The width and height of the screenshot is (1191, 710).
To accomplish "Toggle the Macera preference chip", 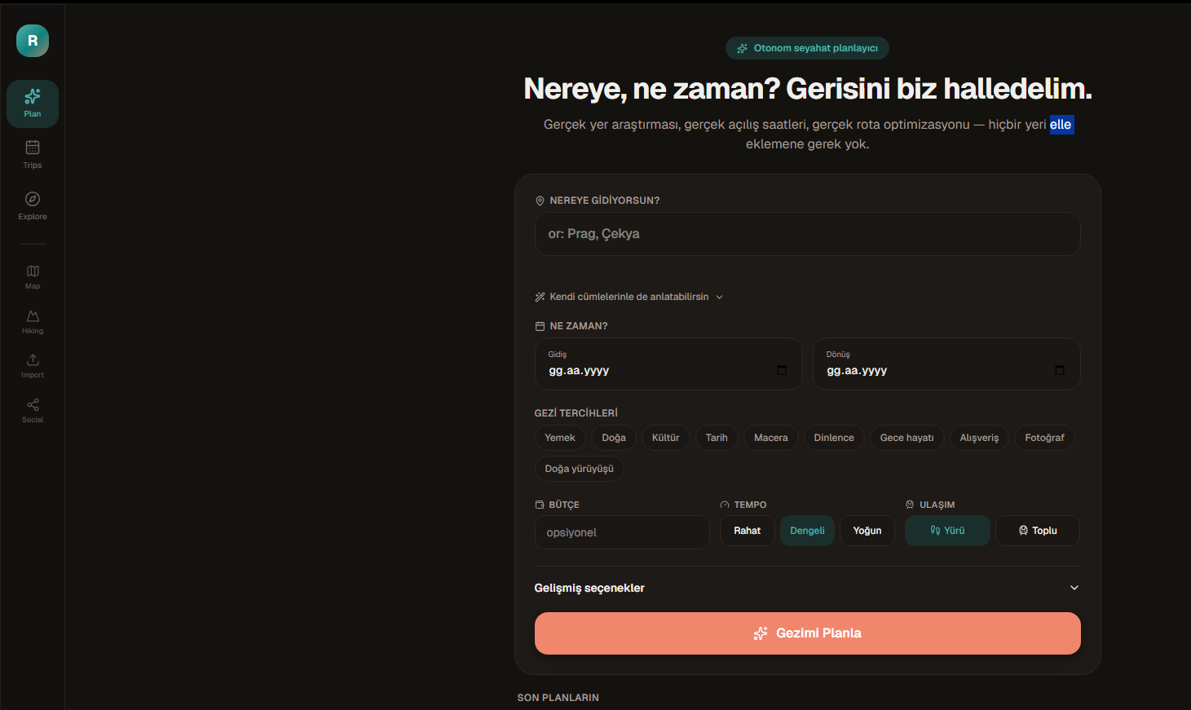I will pyautogui.click(x=771, y=438).
